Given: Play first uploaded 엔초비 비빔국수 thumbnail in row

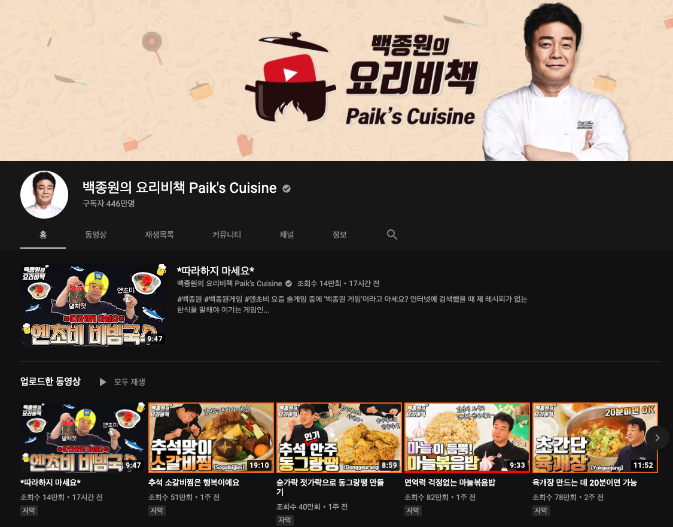Looking at the screenshot, I should tap(83, 438).
